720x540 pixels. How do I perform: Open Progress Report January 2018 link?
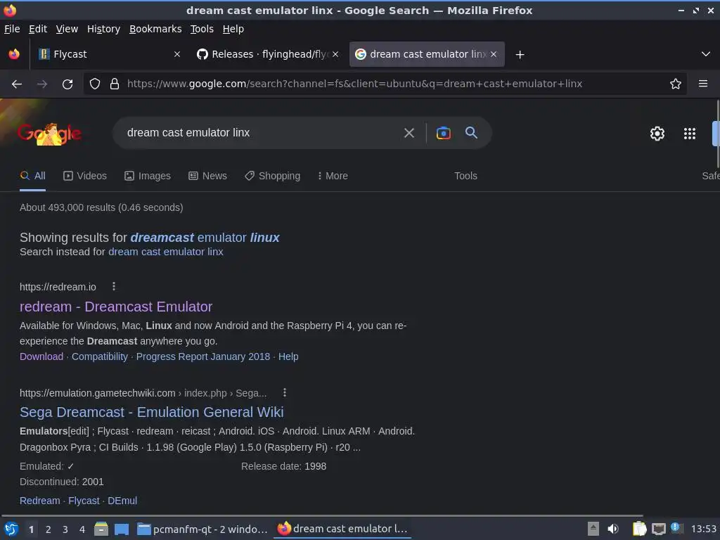coord(203,356)
